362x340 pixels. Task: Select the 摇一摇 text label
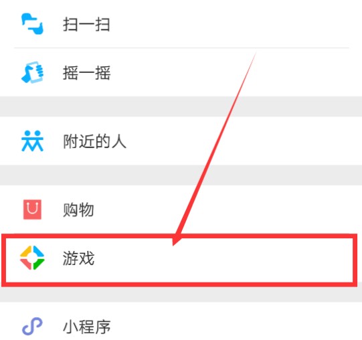tap(86, 73)
